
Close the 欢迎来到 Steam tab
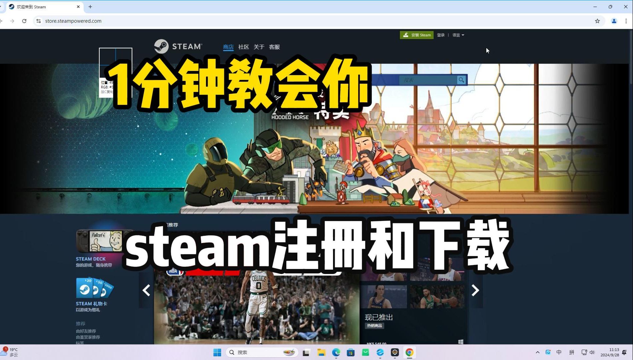click(x=78, y=7)
